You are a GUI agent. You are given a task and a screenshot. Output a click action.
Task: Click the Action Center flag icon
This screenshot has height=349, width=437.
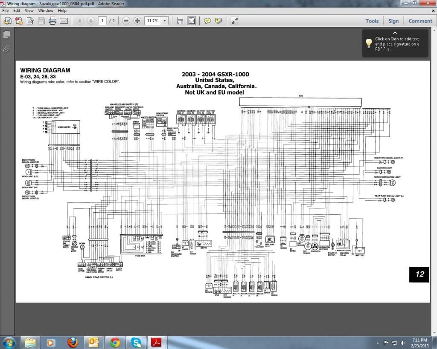click(386, 343)
